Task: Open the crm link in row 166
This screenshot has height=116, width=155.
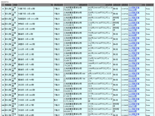Action: [x=134, y=24]
